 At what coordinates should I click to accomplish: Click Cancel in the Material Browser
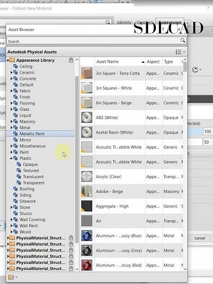click(x=199, y=238)
